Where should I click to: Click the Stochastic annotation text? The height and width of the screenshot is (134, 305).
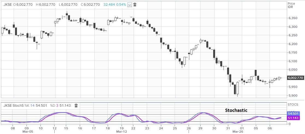click(236, 110)
